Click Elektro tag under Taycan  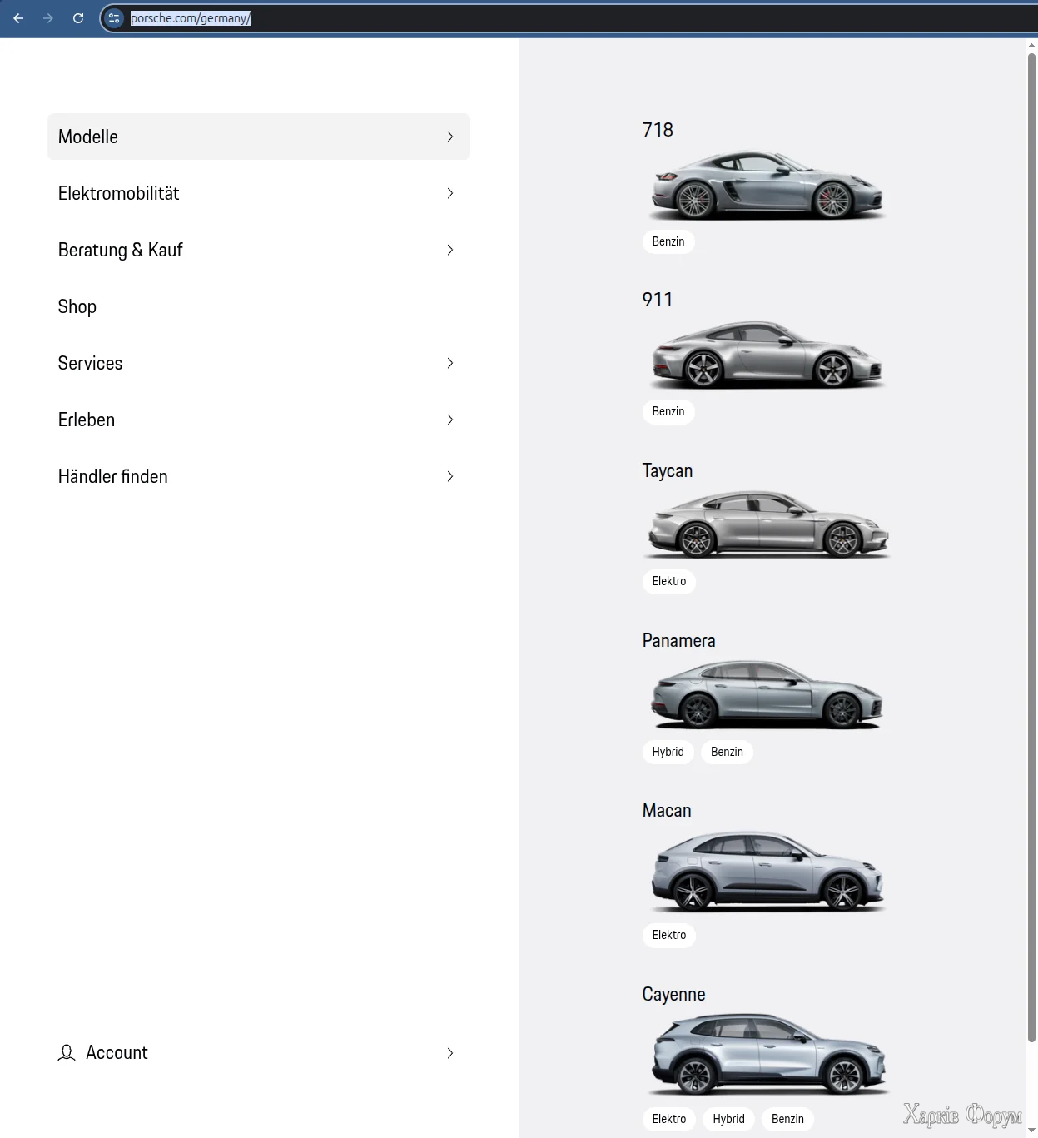(669, 581)
